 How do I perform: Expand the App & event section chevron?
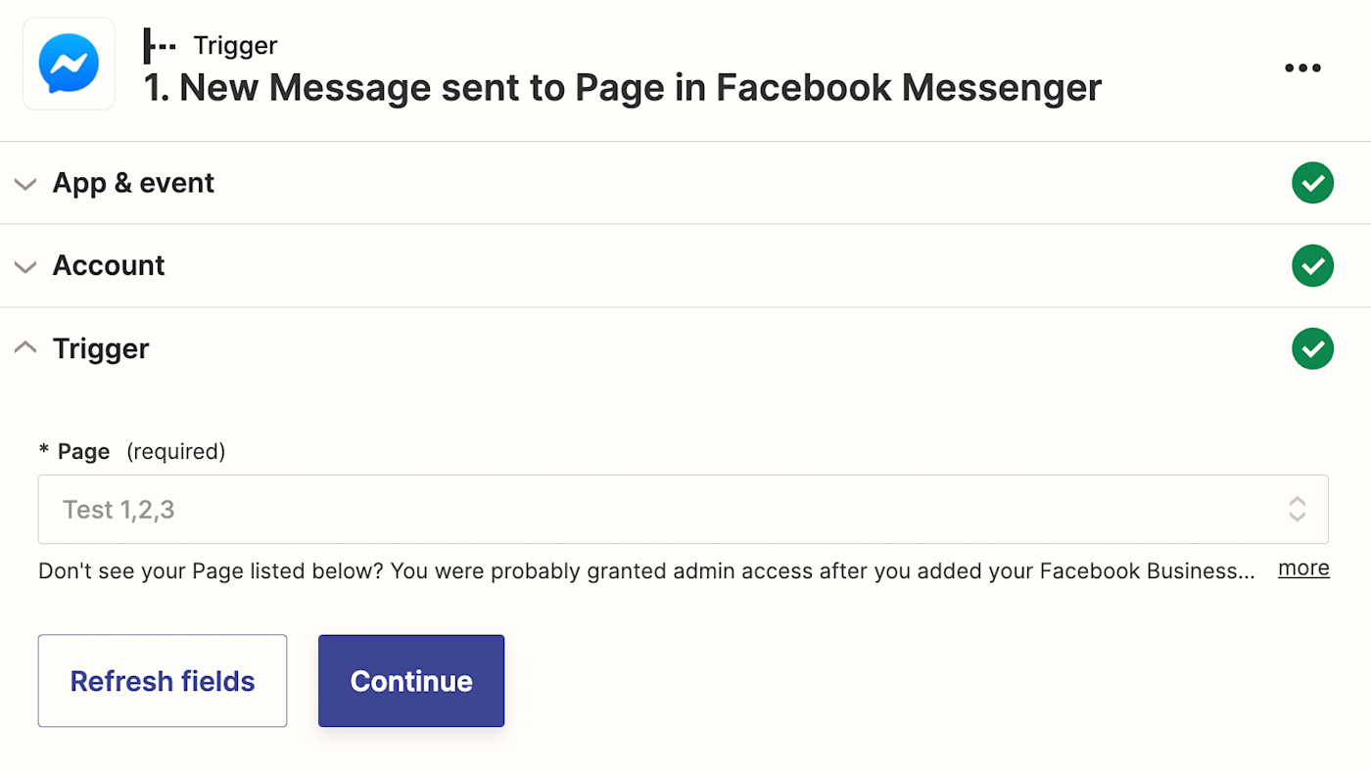point(26,184)
